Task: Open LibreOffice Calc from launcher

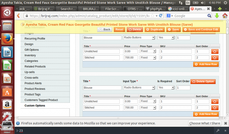Action: (7, 65)
